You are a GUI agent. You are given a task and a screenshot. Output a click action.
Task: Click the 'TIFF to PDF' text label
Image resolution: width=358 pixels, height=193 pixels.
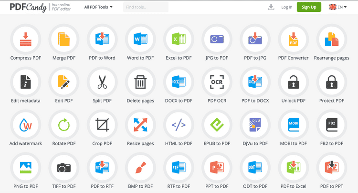tap(64, 186)
